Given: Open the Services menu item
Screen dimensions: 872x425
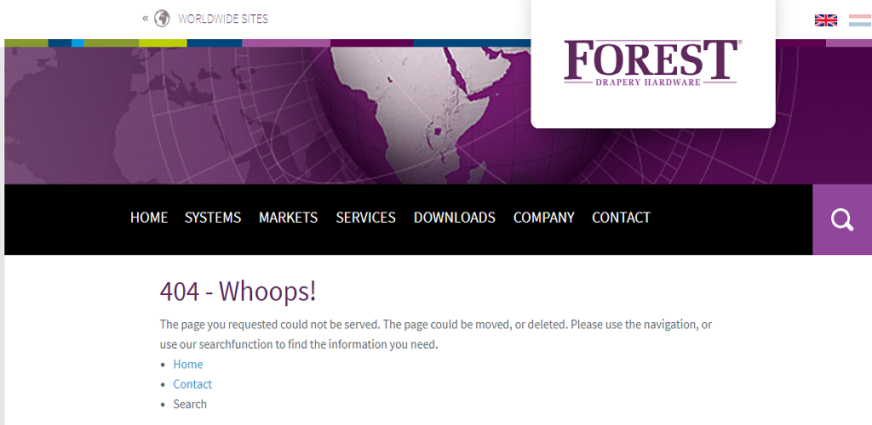Looking at the screenshot, I should (x=365, y=218).
